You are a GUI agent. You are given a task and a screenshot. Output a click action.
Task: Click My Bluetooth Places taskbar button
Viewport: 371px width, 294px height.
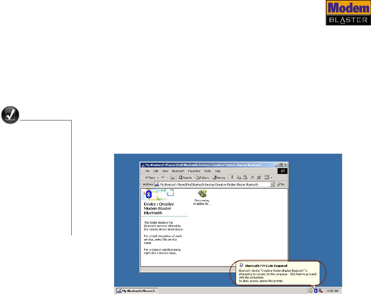coord(137,291)
